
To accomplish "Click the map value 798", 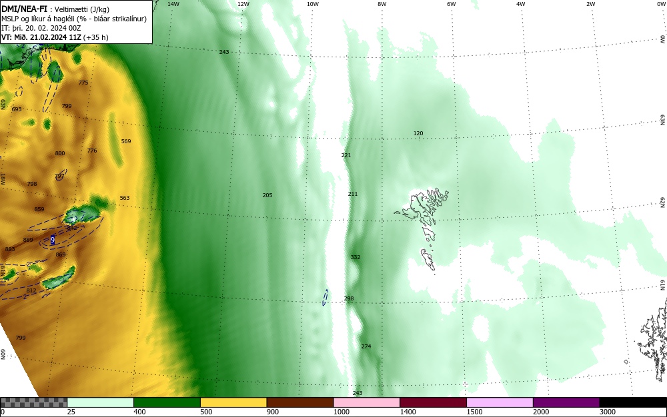I will tap(32, 185).
